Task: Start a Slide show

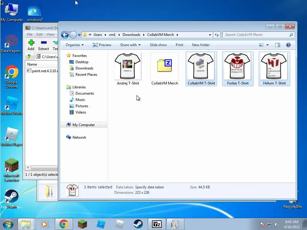Action: 158,45
